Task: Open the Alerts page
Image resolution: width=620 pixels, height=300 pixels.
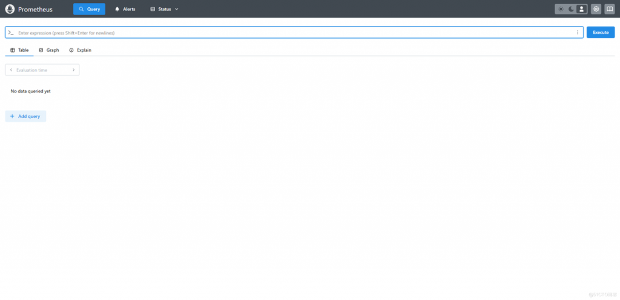Action: (x=125, y=9)
